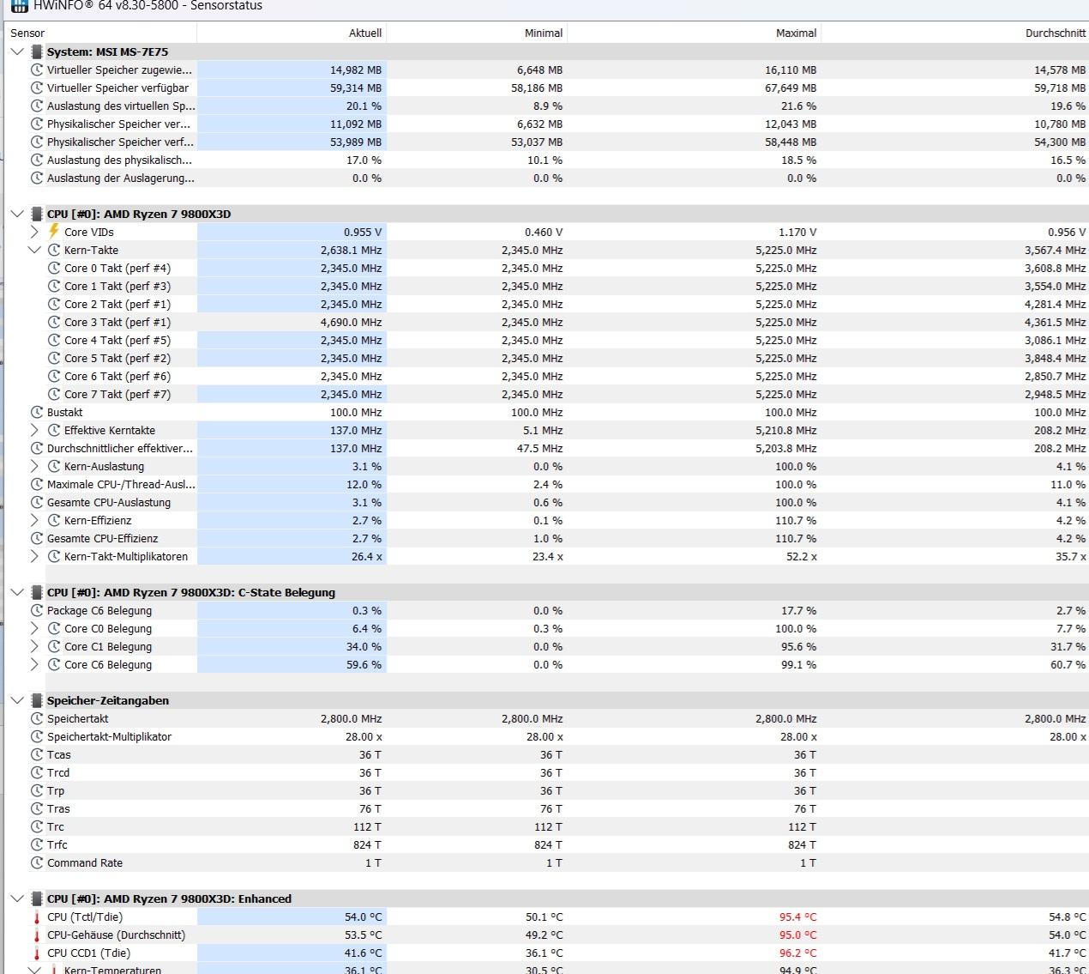Click the 59.6 % Core C6 Belegung value
Viewport: 1089px width, 974px height.
click(x=364, y=664)
